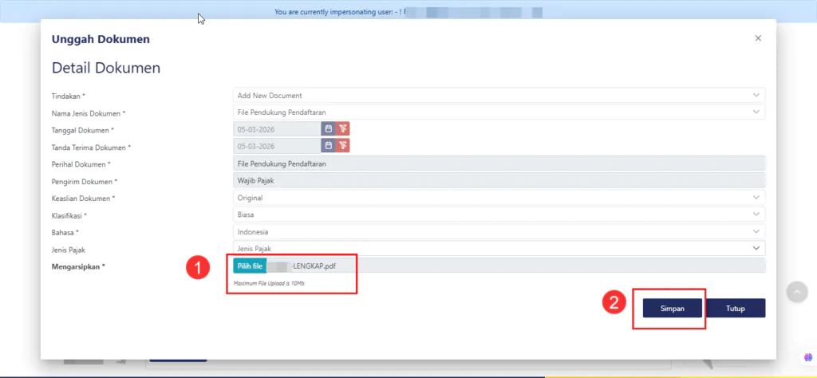
Task: Click the Tanda Terima Dokumen date field
Action: tap(276, 145)
